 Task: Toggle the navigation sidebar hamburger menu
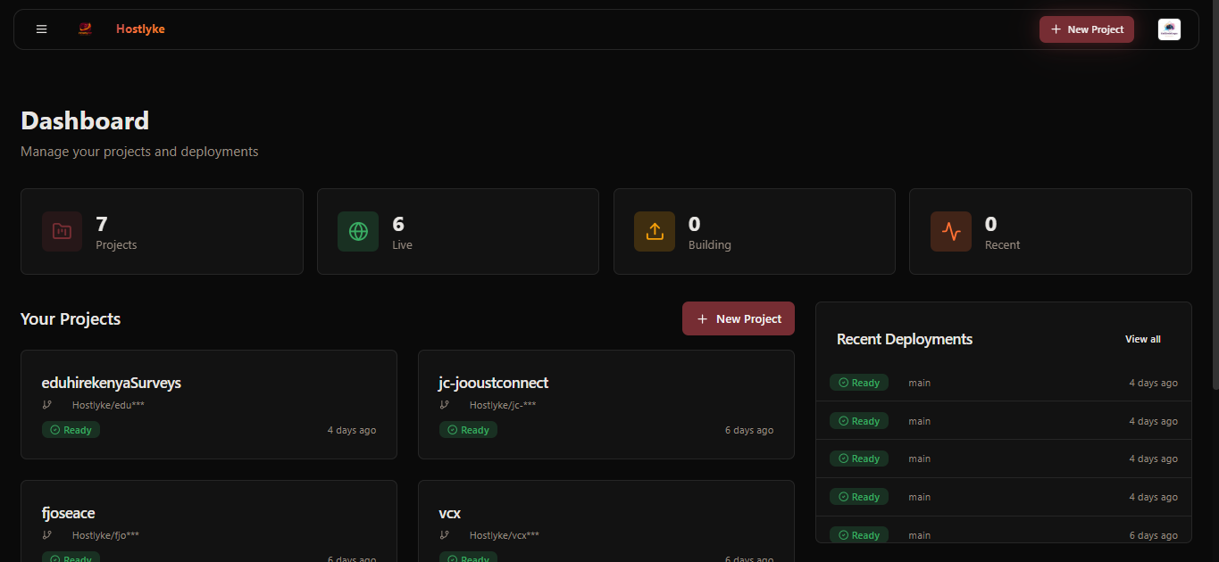(x=41, y=29)
